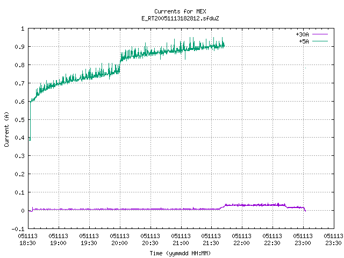Click the green curve's initial drop near 0.4
344x258 pixels.
click(x=30, y=138)
